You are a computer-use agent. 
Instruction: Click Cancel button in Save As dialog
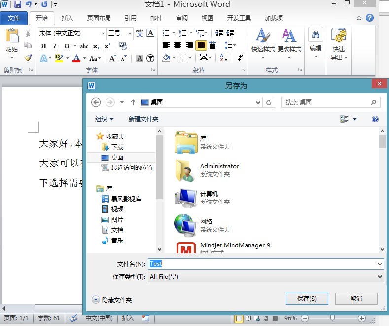[x=356, y=299]
